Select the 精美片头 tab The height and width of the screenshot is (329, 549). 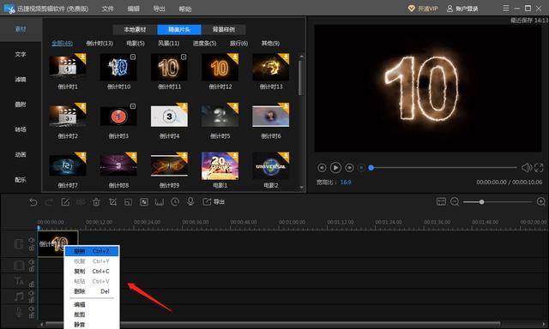pyautogui.click(x=179, y=30)
